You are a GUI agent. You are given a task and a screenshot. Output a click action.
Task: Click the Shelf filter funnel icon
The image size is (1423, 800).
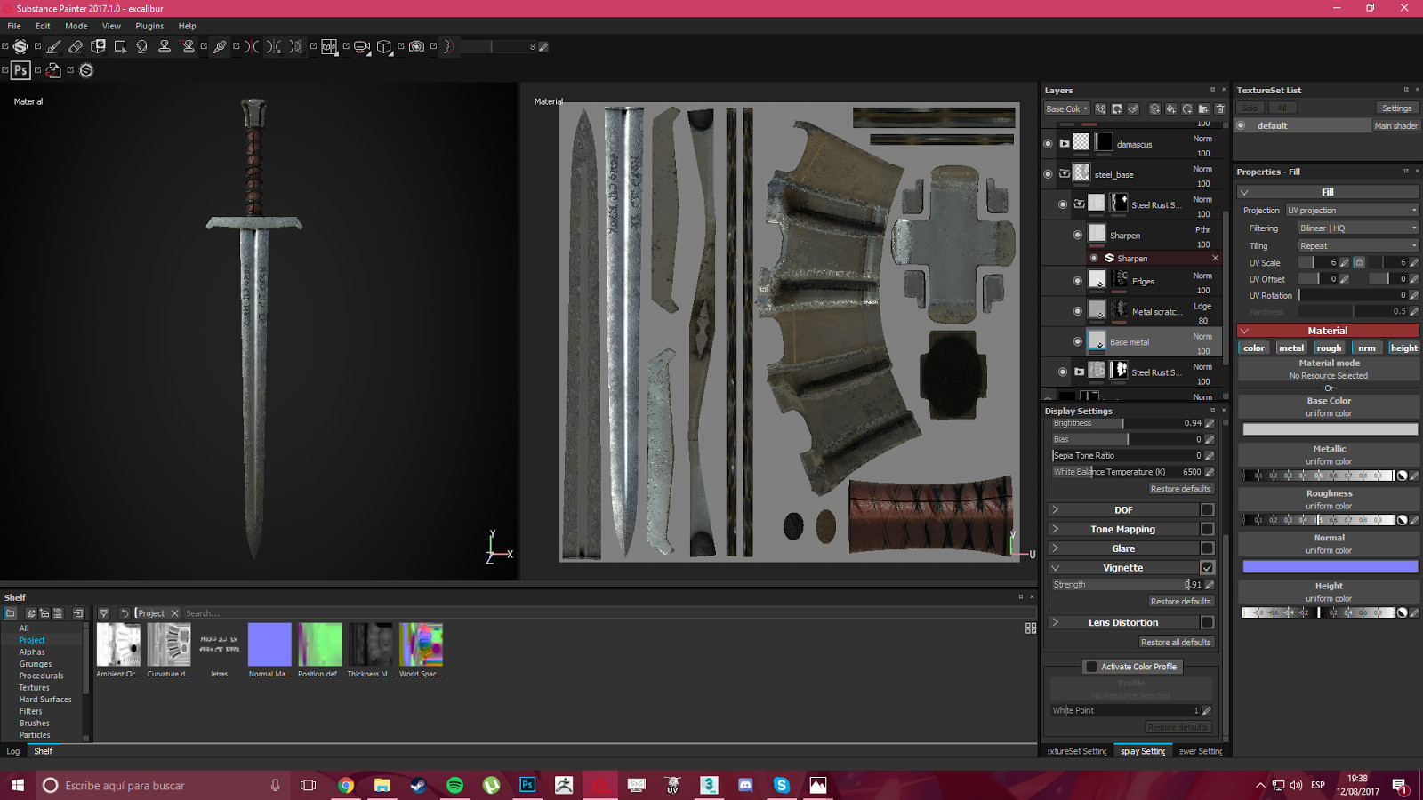pyautogui.click(x=103, y=613)
